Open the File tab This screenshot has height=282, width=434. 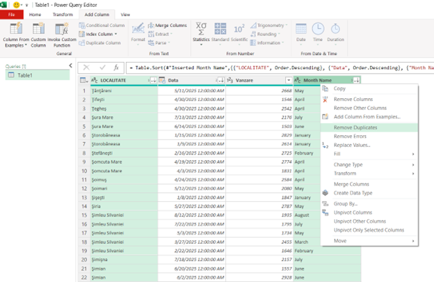[12, 15]
